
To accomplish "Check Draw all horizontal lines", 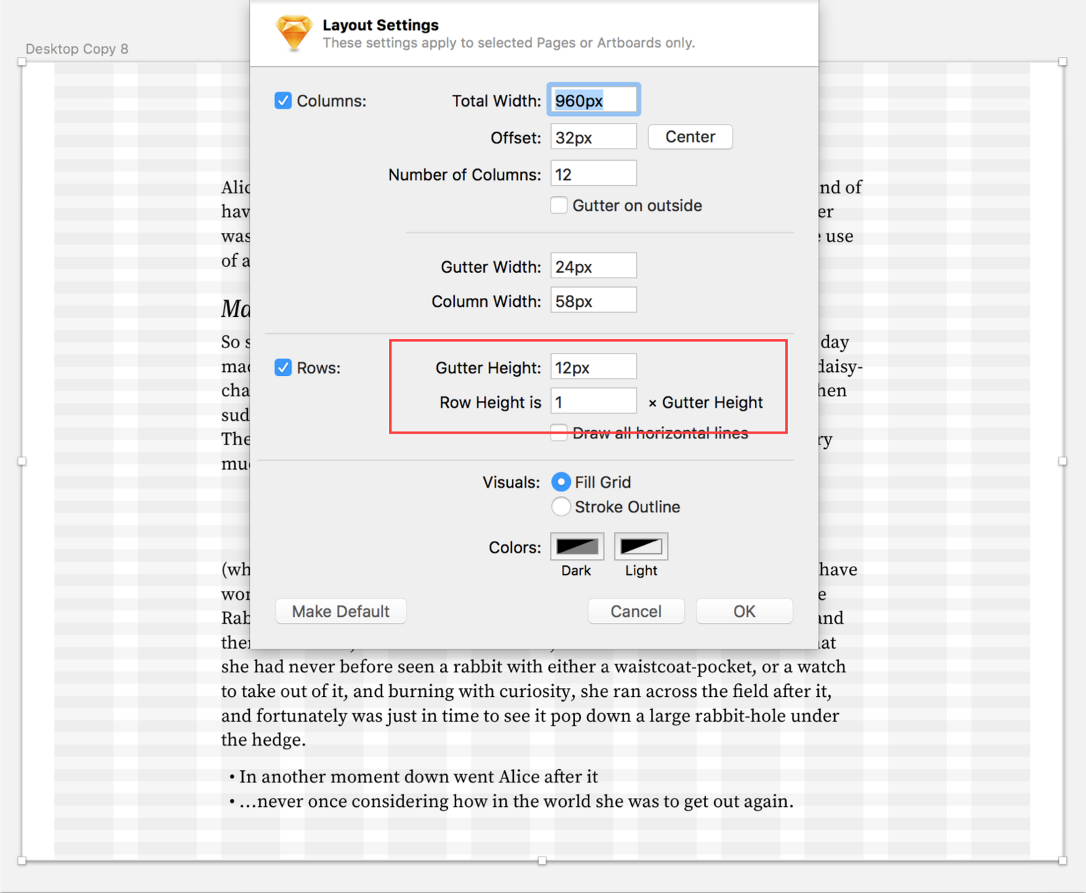I will point(559,433).
